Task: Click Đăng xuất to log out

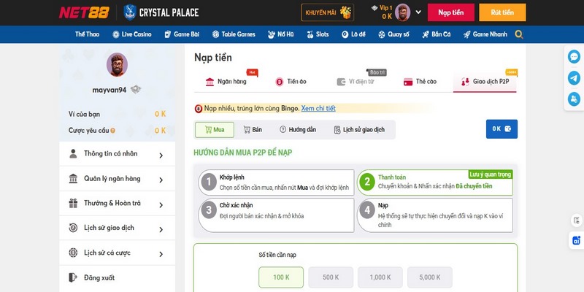Action: click(117, 278)
